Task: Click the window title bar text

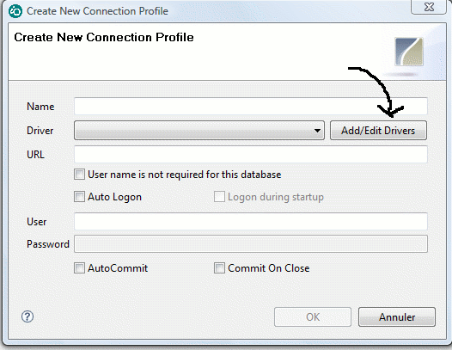Action: (97, 11)
